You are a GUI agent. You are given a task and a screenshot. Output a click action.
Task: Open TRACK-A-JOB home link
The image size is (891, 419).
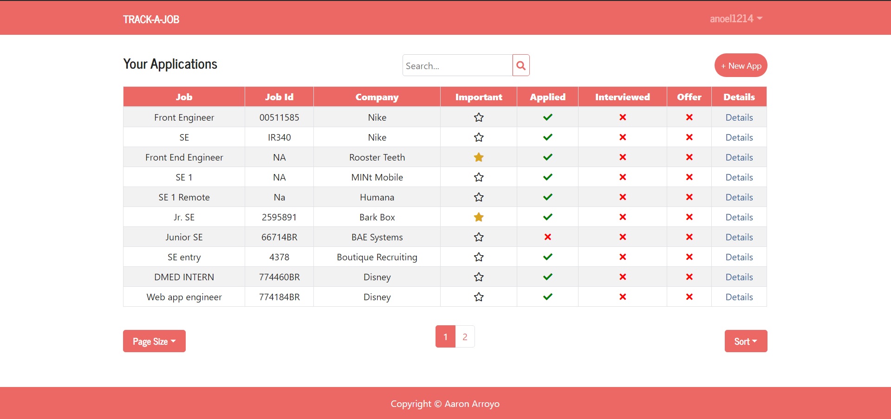[x=151, y=19]
